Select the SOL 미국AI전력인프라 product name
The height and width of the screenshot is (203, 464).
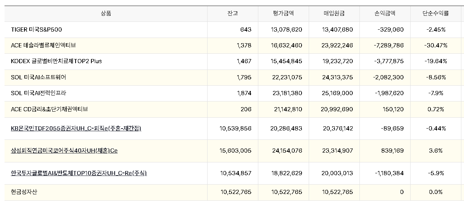(39, 93)
